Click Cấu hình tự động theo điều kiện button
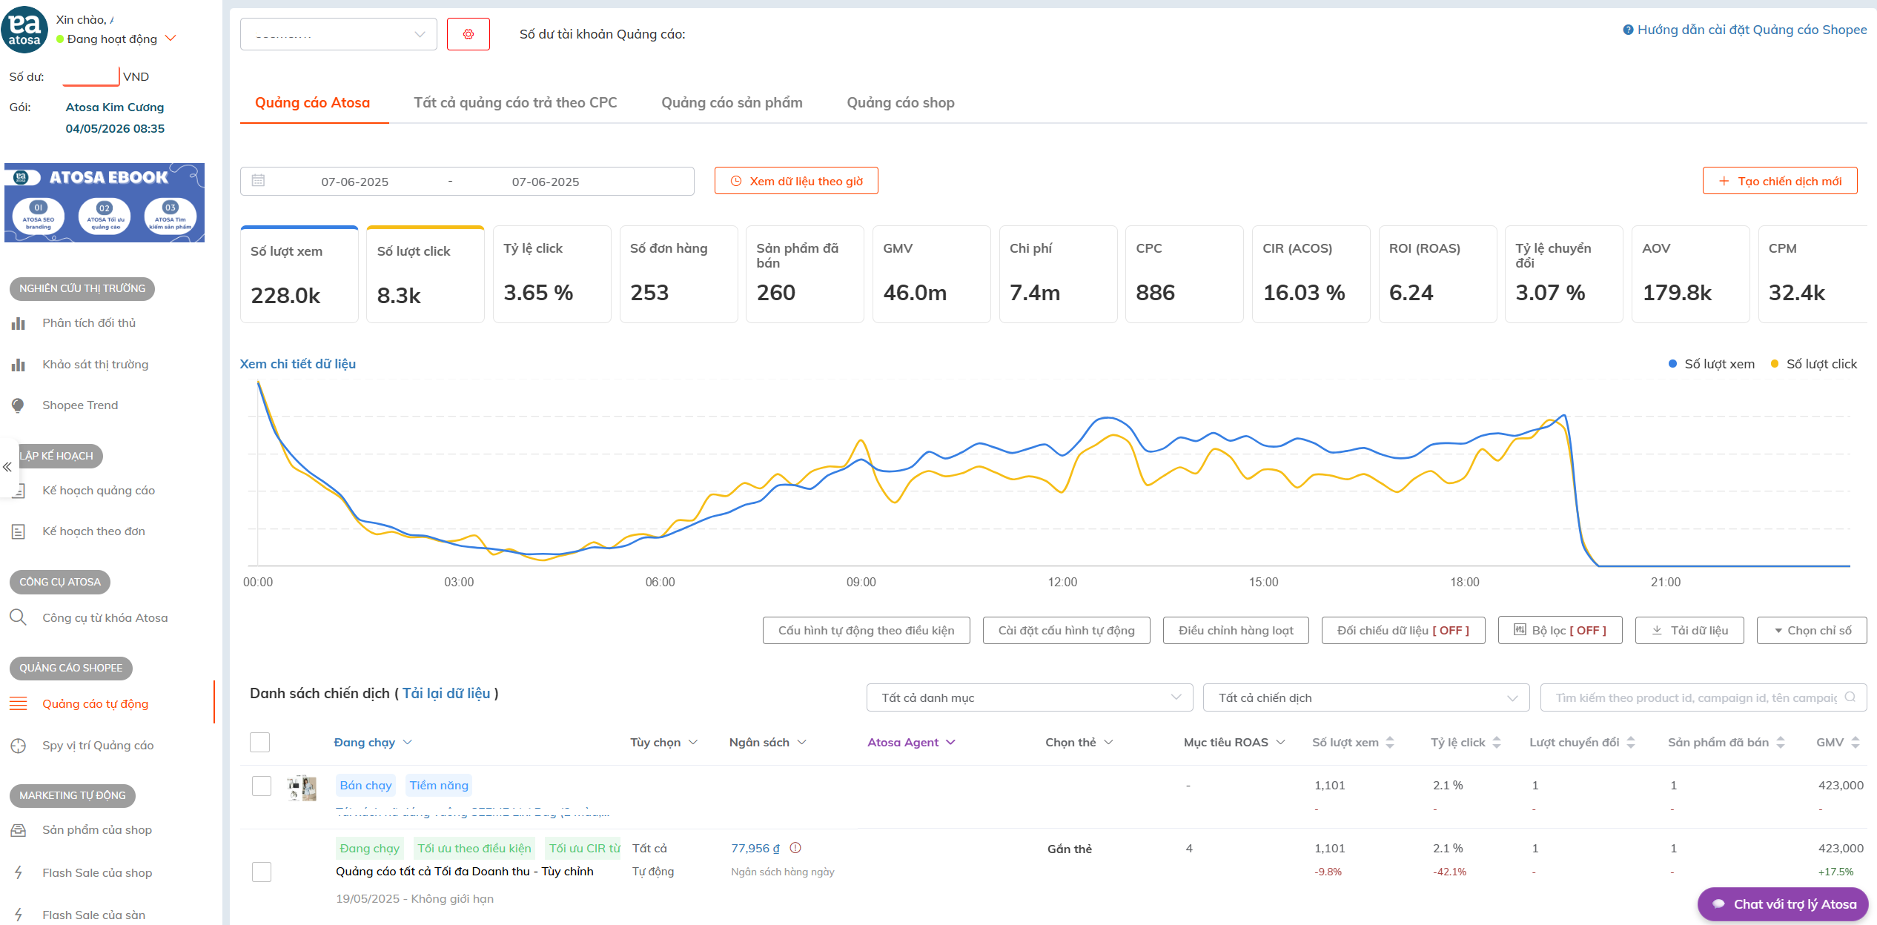The height and width of the screenshot is (925, 1877). coord(866,630)
